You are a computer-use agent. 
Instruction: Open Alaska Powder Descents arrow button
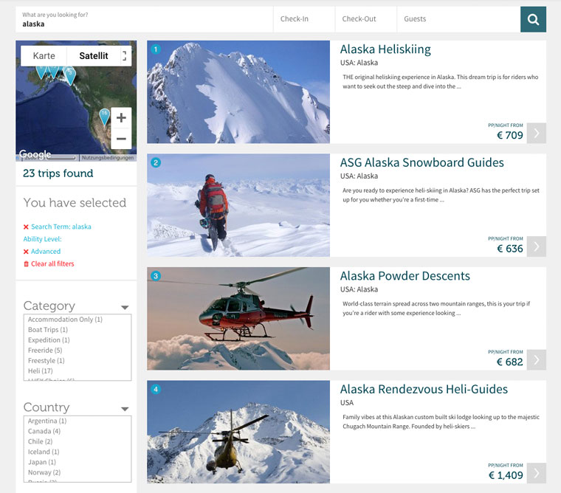coord(536,359)
